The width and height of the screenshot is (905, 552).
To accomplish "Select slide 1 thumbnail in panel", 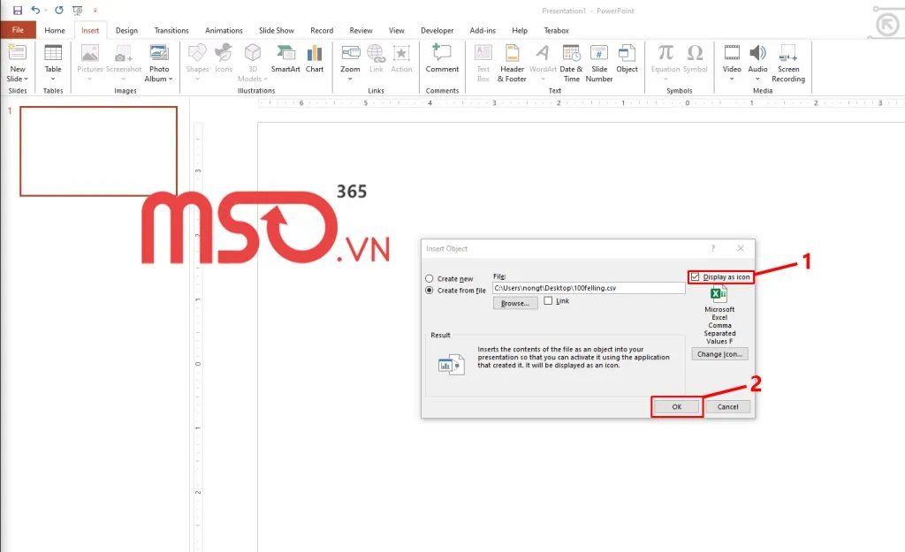I will click(98, 151).
